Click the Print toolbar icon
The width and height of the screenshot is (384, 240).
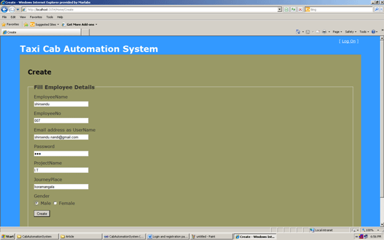pyautogui.click(x=324, y=32)
